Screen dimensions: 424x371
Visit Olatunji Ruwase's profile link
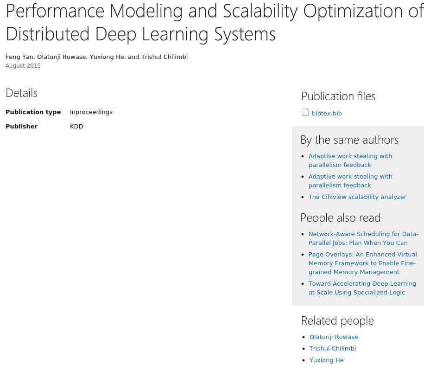pyautogui.click(x=334, y=337)
